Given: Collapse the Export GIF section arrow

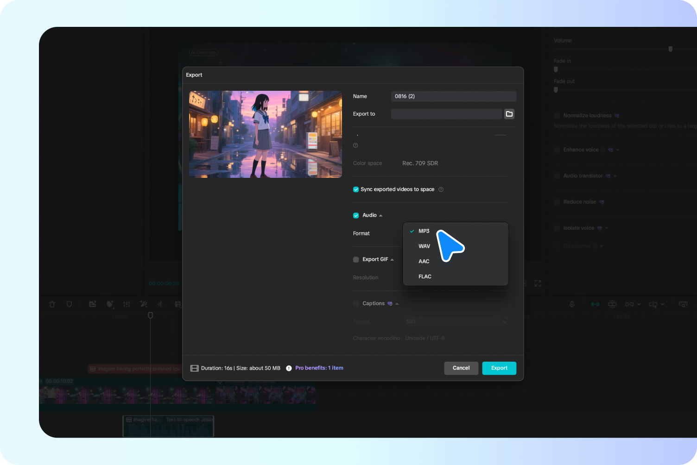Looking at the screenshot, I should tap(392, 260).
